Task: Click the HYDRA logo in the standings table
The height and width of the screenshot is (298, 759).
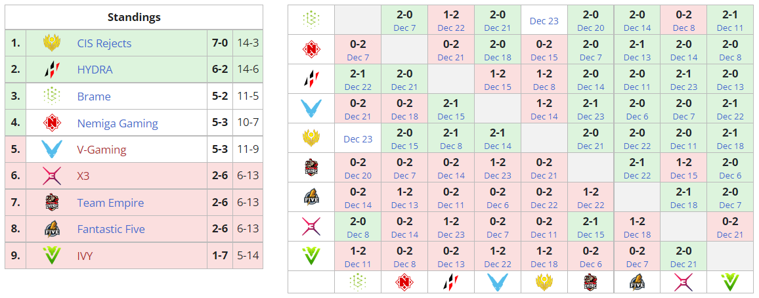Action: [x=52, y=70]
